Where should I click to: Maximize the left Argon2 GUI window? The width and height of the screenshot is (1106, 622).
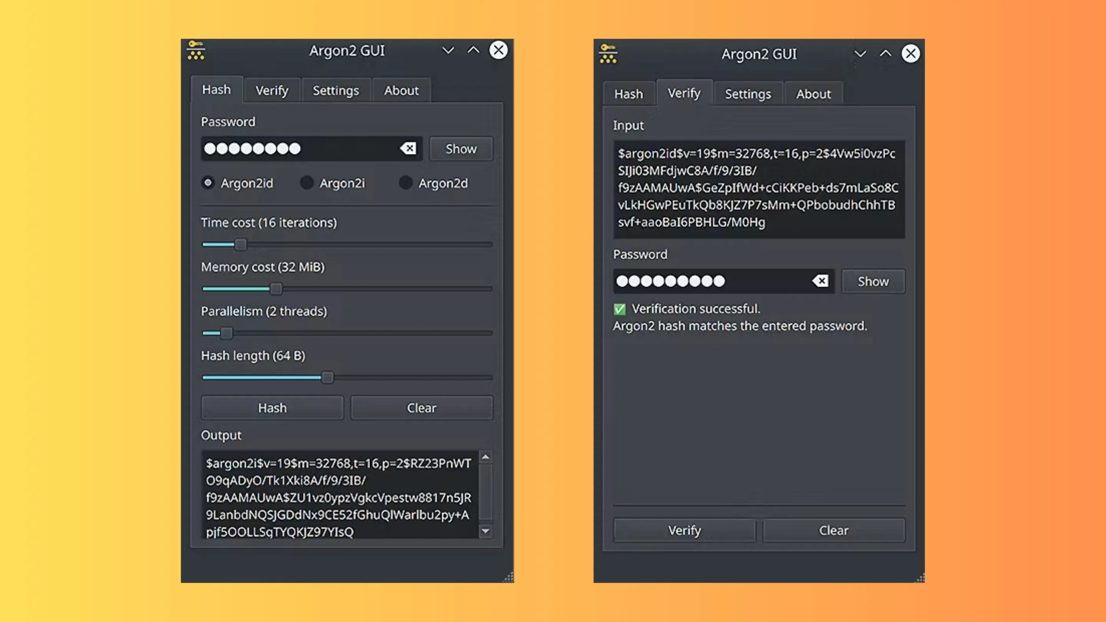click(473, 50)
